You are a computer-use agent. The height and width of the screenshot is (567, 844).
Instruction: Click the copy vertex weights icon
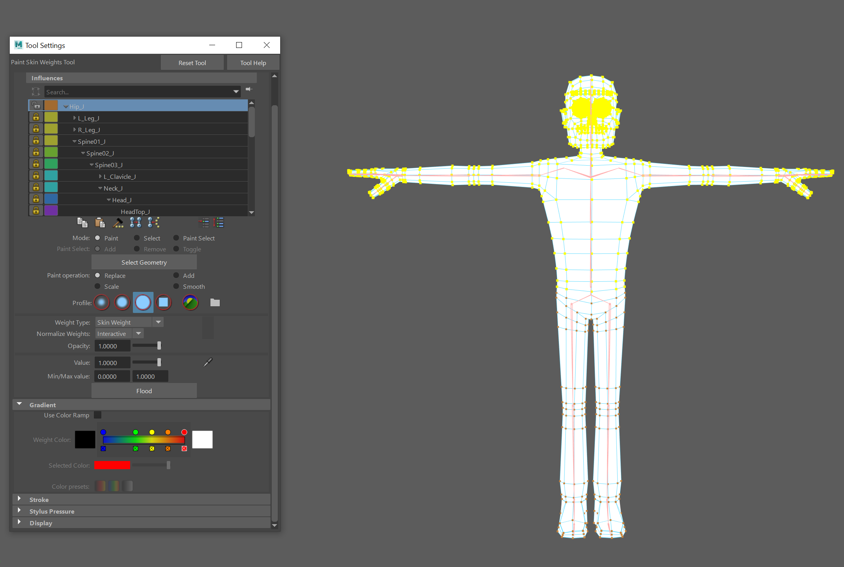(82, 223)
